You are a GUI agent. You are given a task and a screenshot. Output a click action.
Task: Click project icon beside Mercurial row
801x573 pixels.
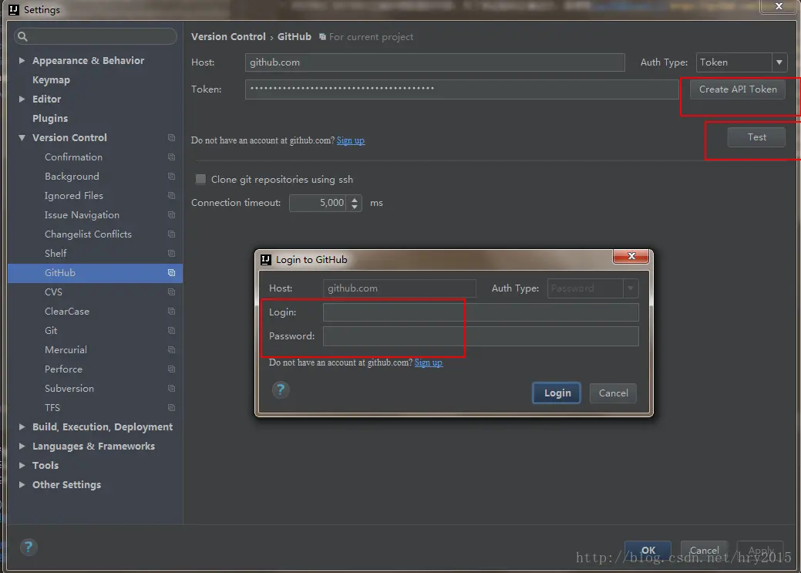pos(171,350)
